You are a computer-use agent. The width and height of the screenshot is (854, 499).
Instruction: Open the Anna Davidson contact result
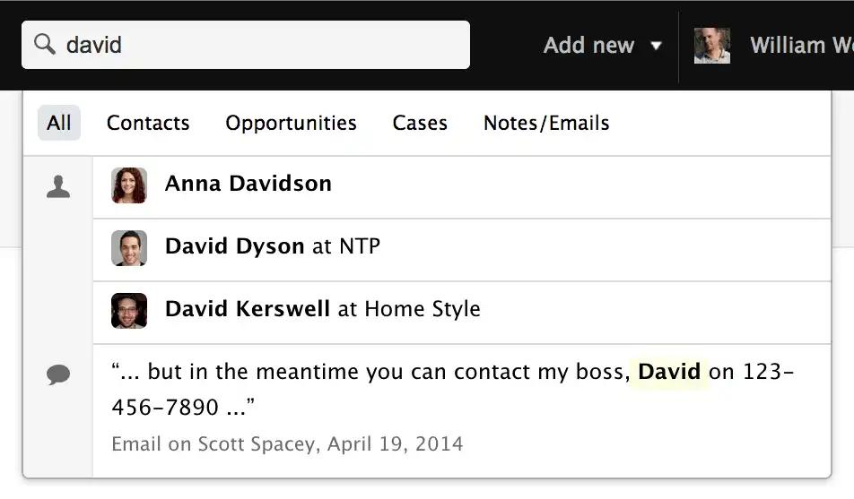[x=462, y=187]
